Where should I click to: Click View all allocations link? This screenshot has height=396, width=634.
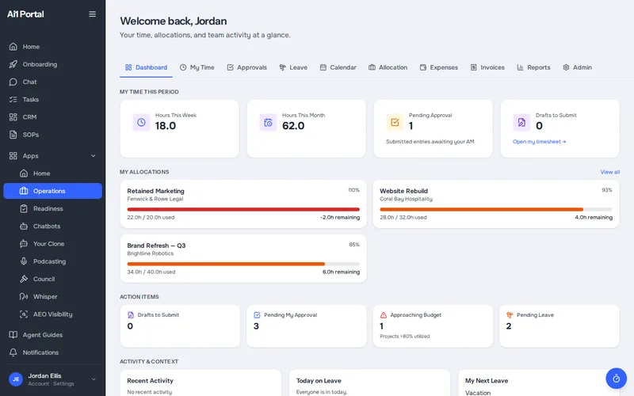pos(609,172)
